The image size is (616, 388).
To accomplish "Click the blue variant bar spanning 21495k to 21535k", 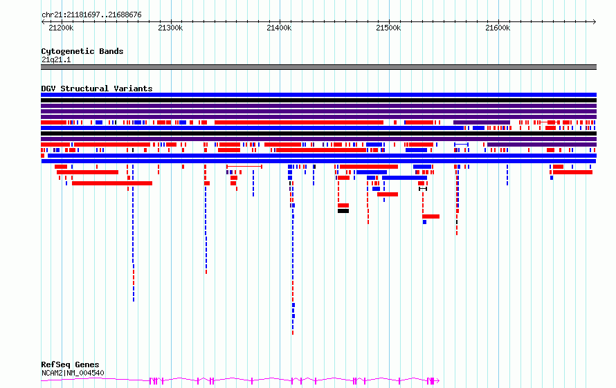I will pos(405,178).
